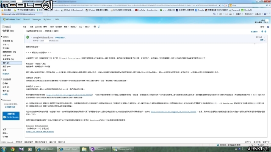
Task: Click the sign out link under username
Action: [x=266, y=22]
